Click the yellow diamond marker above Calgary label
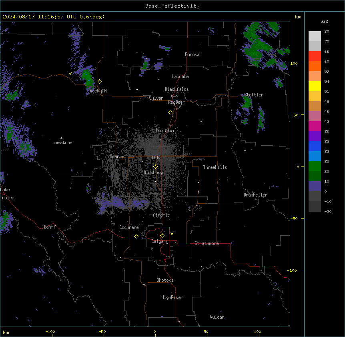This screenshot has width=345, height=337. 162,236
